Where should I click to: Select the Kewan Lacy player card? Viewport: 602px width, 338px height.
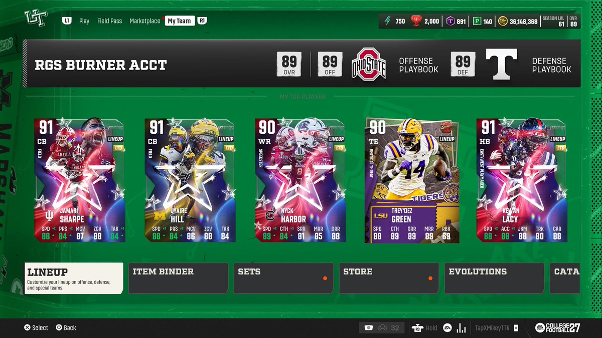[521, 180]
